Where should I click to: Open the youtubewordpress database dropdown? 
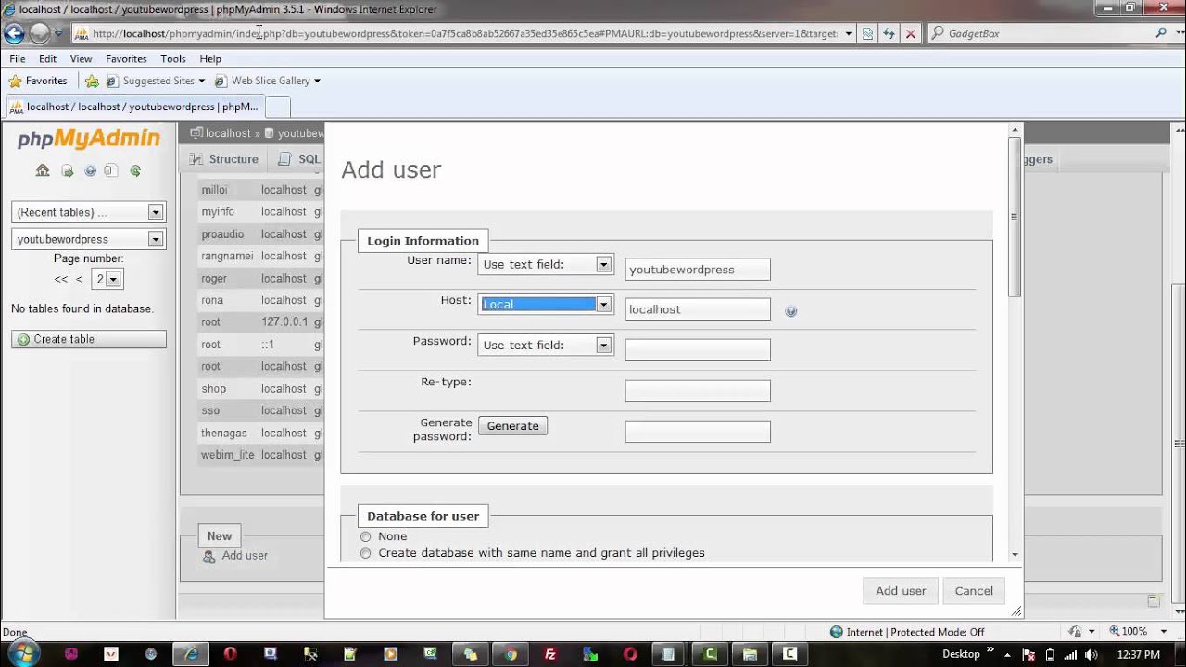[x=88, y=239]
